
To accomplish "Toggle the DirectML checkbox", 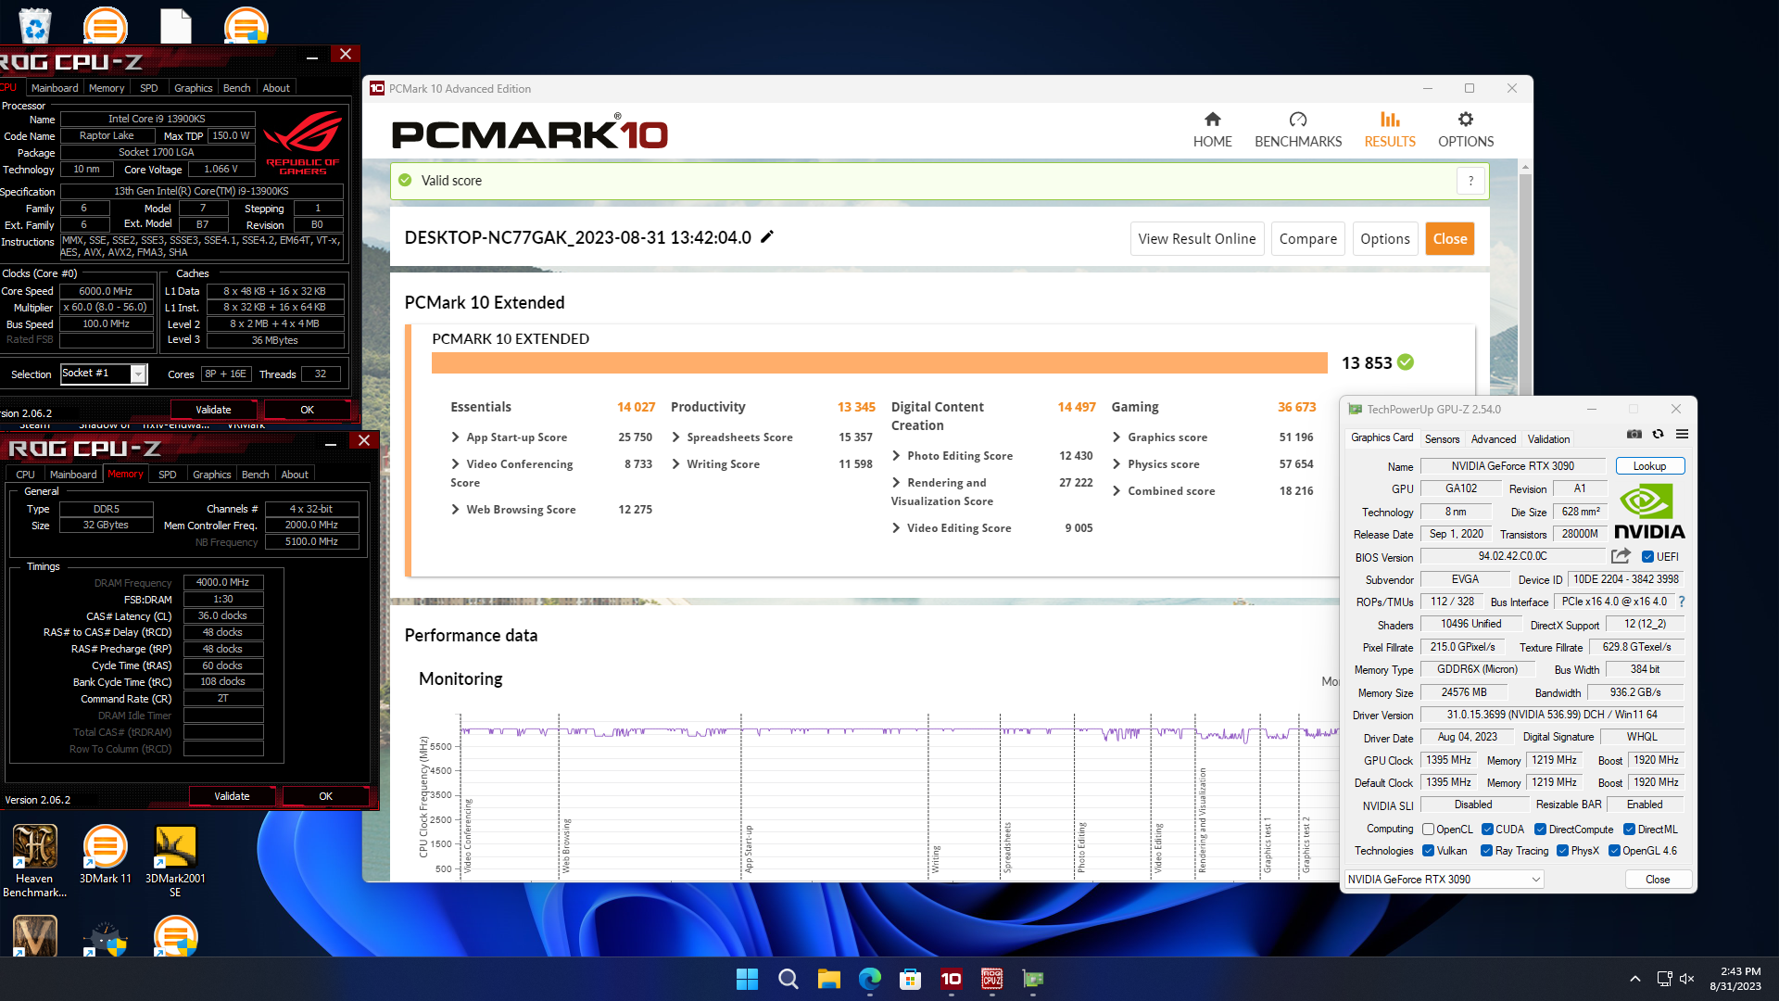I will (x=1629, y=830).
